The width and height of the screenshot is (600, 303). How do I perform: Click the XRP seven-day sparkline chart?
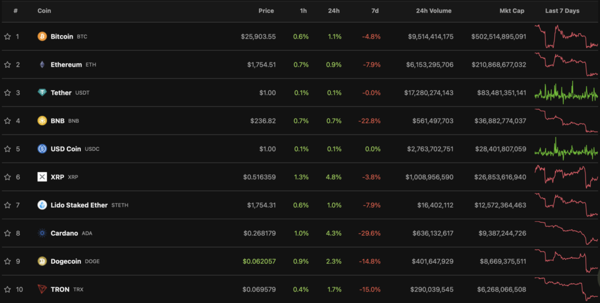tap(566, 175)
